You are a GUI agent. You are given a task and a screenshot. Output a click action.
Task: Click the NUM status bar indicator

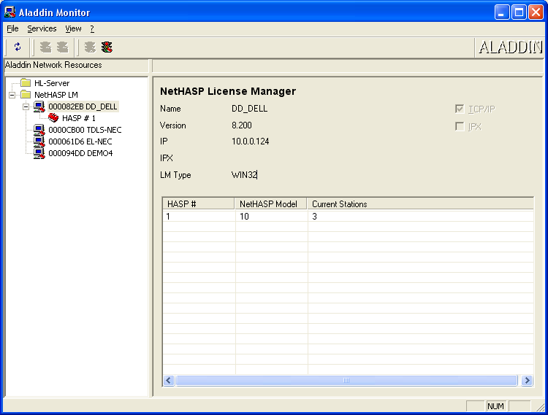tap(495, 406)
